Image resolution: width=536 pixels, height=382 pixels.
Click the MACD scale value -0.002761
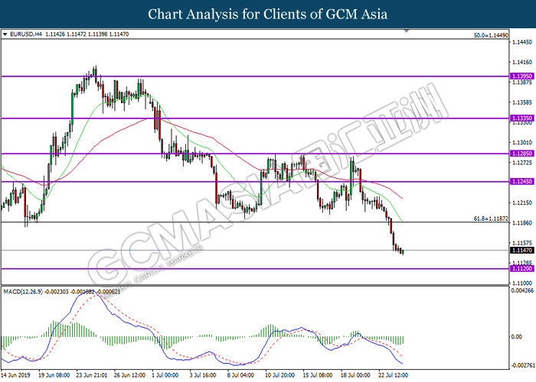(x=522, y=366)
